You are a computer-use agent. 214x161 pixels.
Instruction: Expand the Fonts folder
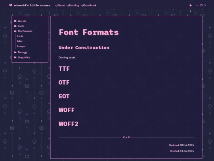pos(21,26)
